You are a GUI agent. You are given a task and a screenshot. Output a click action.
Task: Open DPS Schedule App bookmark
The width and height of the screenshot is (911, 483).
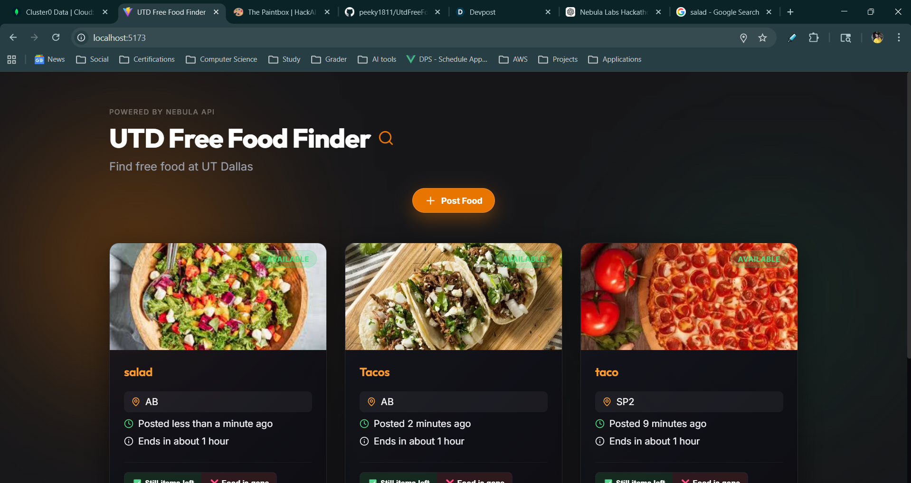point(447,59)
